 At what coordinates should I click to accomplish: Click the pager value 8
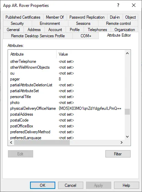60,79
